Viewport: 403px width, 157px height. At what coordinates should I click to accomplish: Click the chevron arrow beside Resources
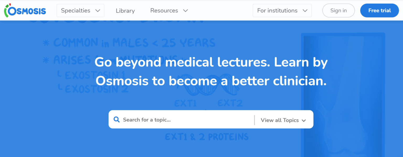click(x=185, y=11)
